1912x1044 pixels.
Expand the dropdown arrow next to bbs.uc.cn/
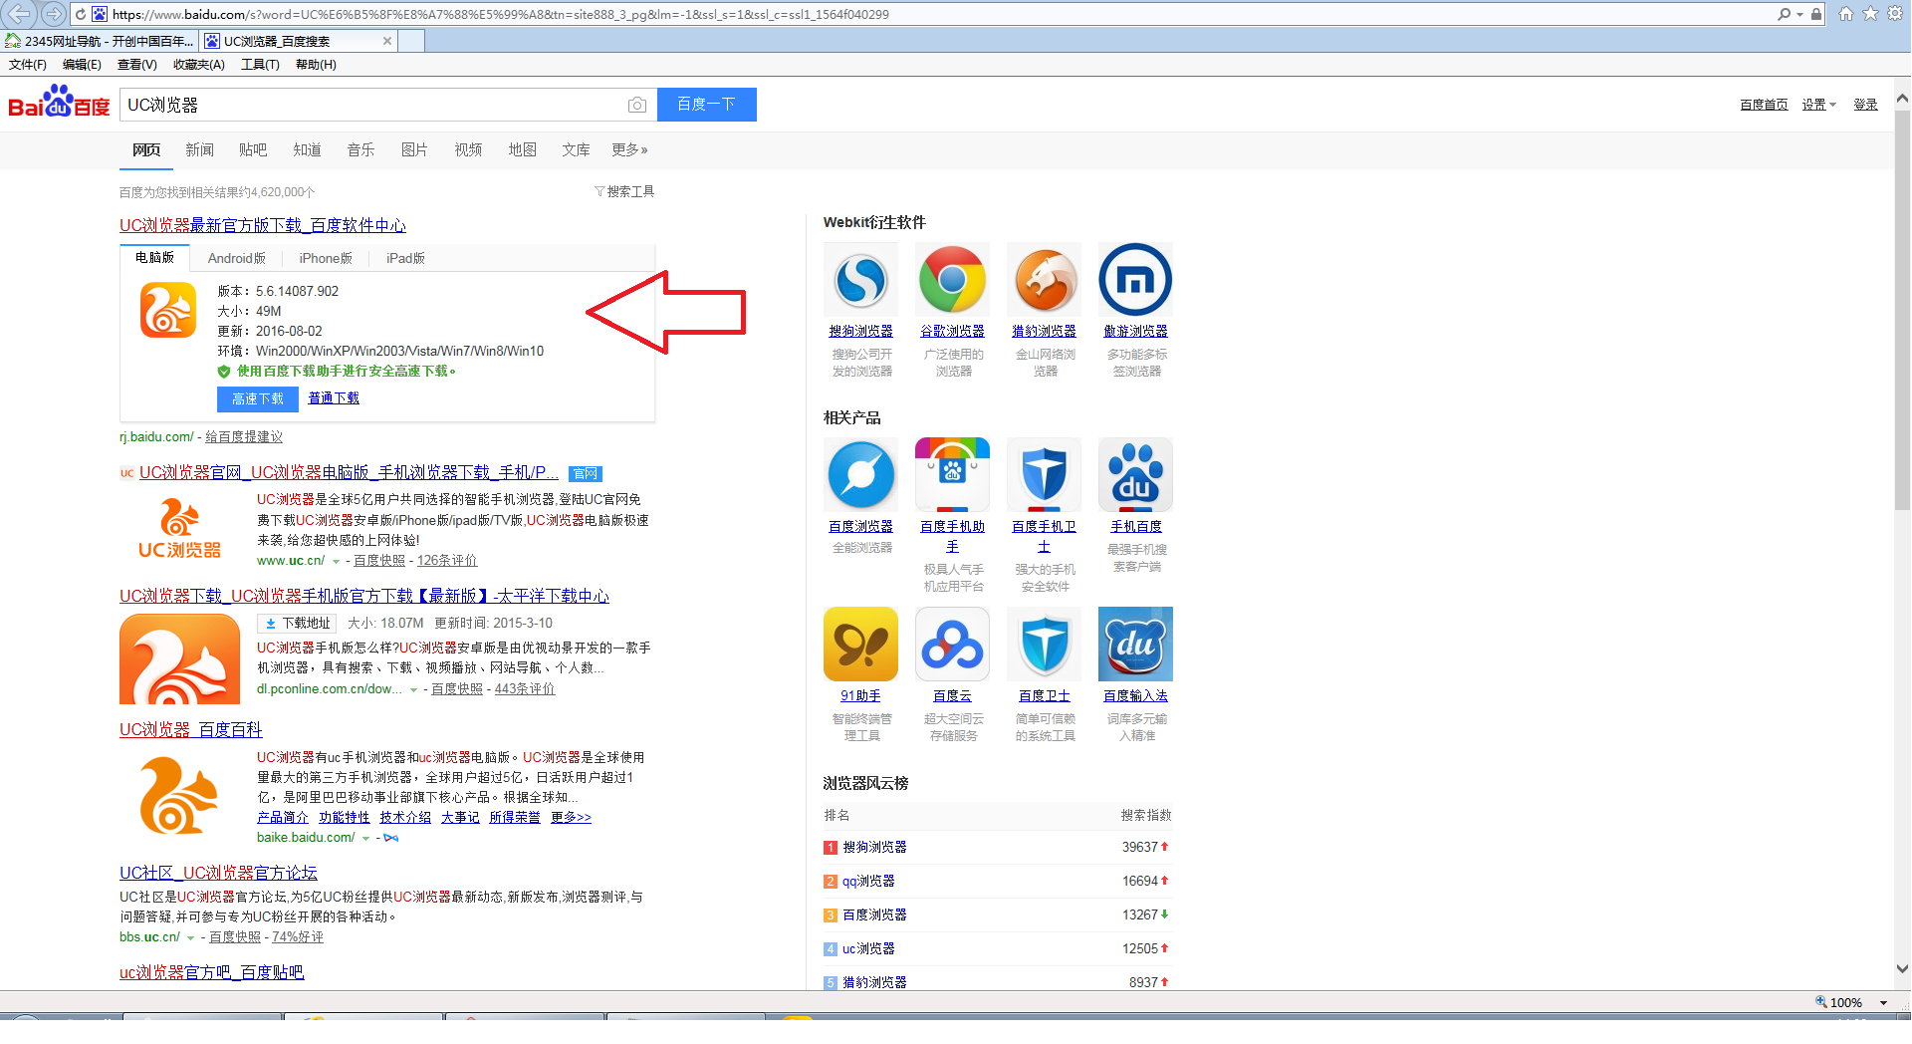[190, 938]
